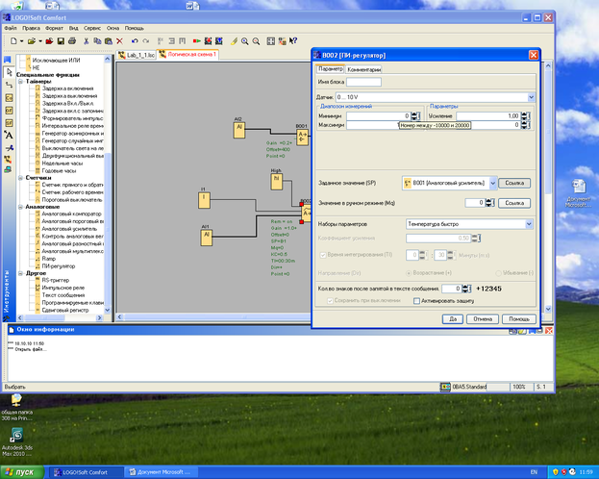Click the Save file toolbar icon
599x479 pixels.
pyautogui.click(x=60, y=41)
